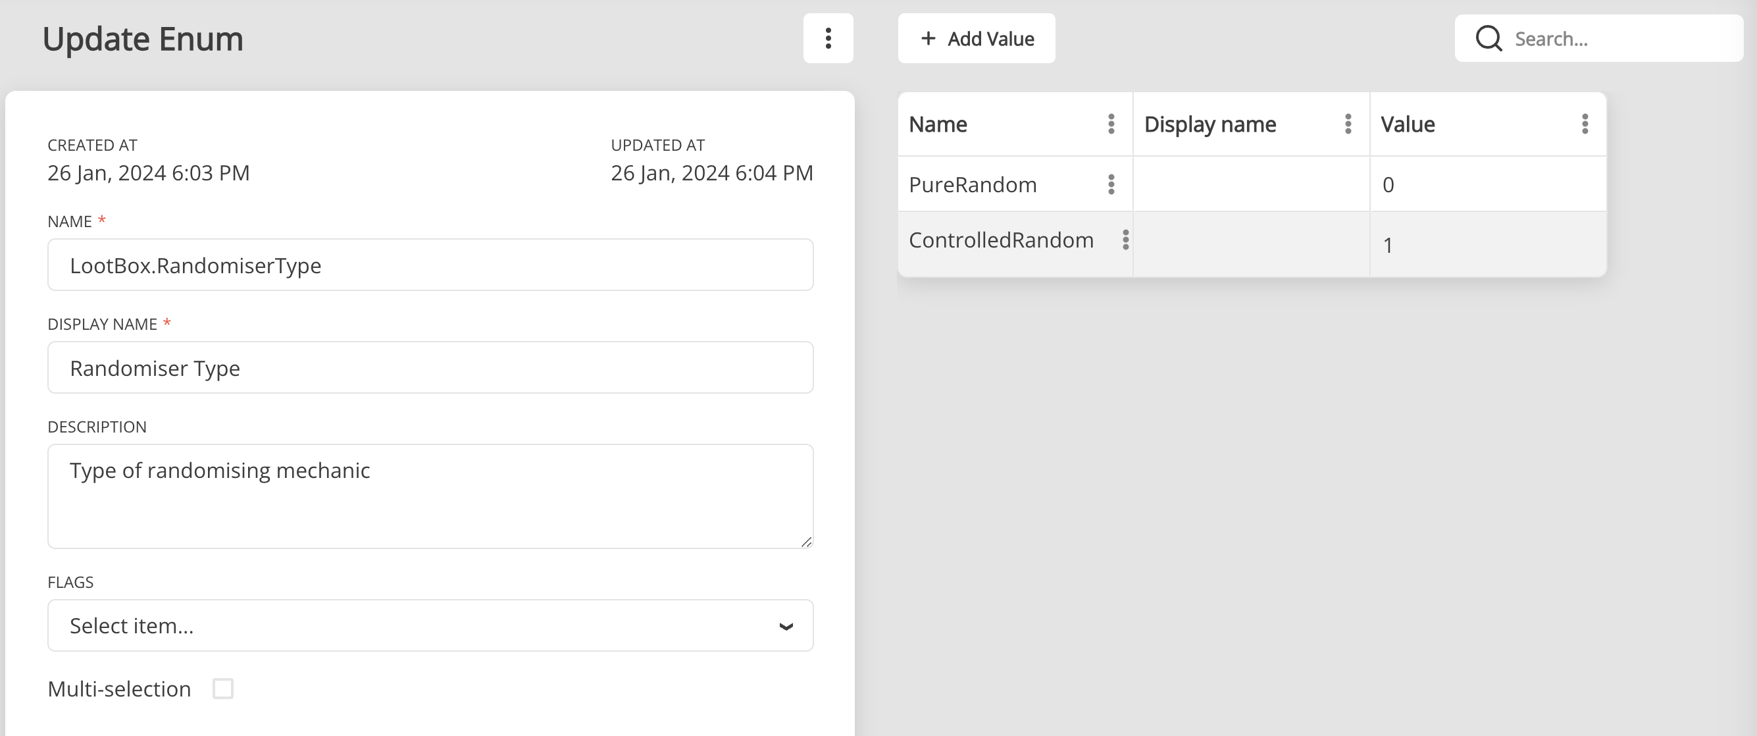Open Name column options menu
The height and width of the screenshot is (736, 1757).
pyautogui.click(x=1111, y=124)
